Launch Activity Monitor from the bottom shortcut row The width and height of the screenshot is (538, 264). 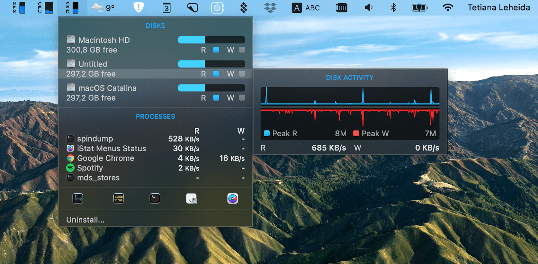tap(78, 198)
